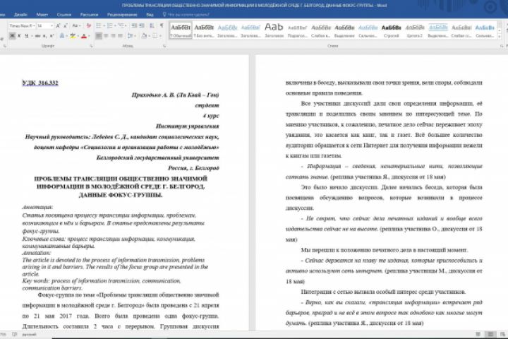The width and height of the screenshot is (508, 339).
Task: Click the Tell me search field
Action: (x=188, y=15)
